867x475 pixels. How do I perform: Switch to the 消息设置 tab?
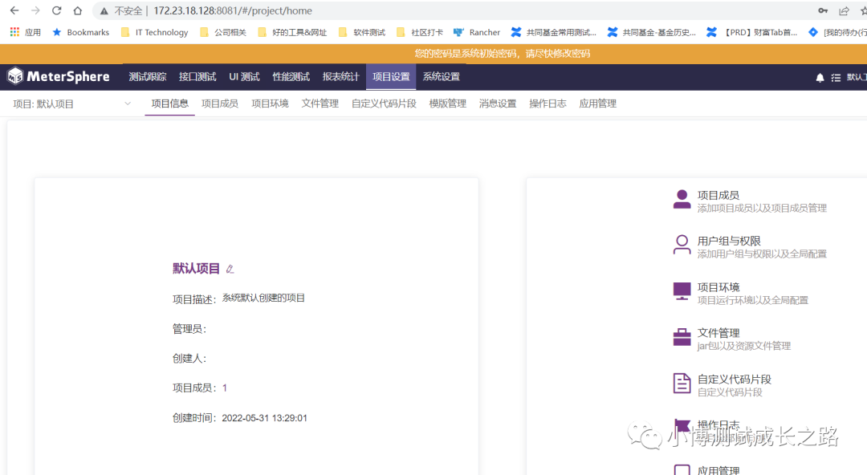click(x=498, y=104)
